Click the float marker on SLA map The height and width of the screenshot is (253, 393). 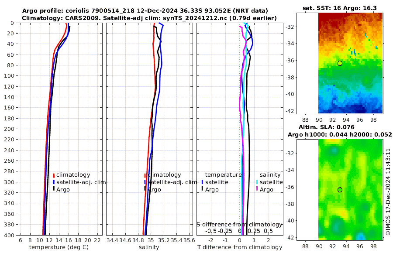pos(340,190)
